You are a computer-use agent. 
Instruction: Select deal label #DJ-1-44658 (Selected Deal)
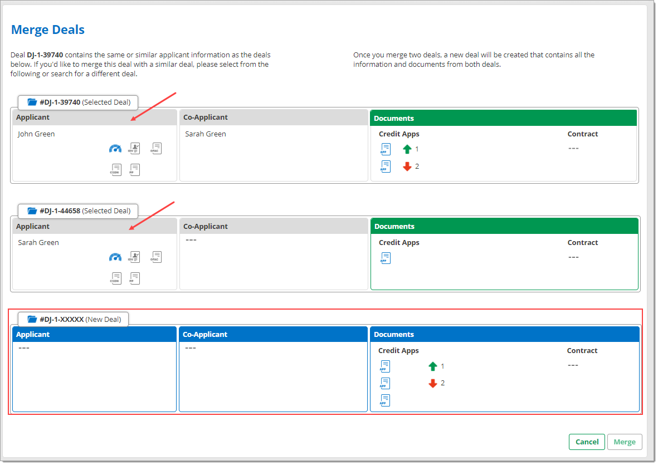click(77, 211)
